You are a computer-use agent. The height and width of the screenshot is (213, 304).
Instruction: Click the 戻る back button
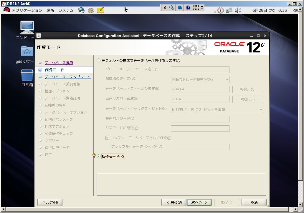click(x=174, y=202)
